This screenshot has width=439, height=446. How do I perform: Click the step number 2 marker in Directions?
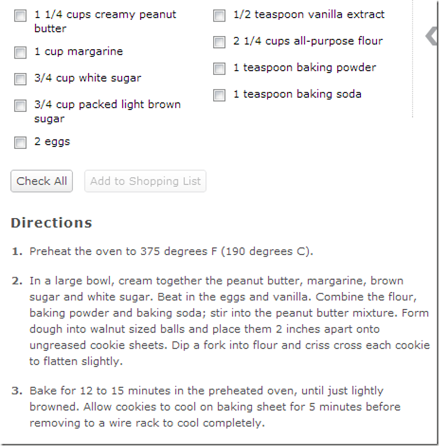coord(18,281)
